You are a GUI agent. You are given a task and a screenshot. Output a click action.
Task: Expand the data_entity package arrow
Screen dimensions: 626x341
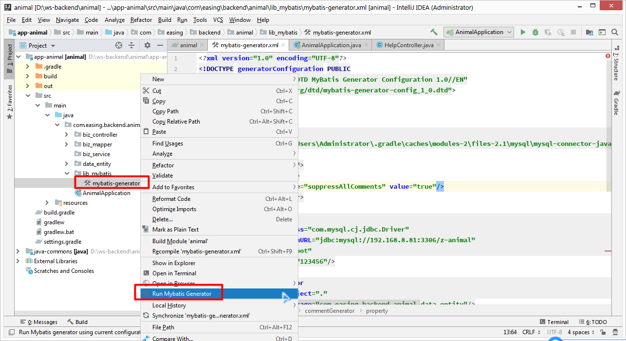(x=67, y=164)
